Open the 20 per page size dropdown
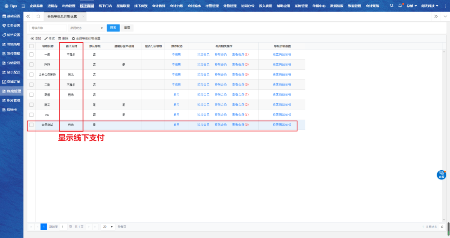 108,227
